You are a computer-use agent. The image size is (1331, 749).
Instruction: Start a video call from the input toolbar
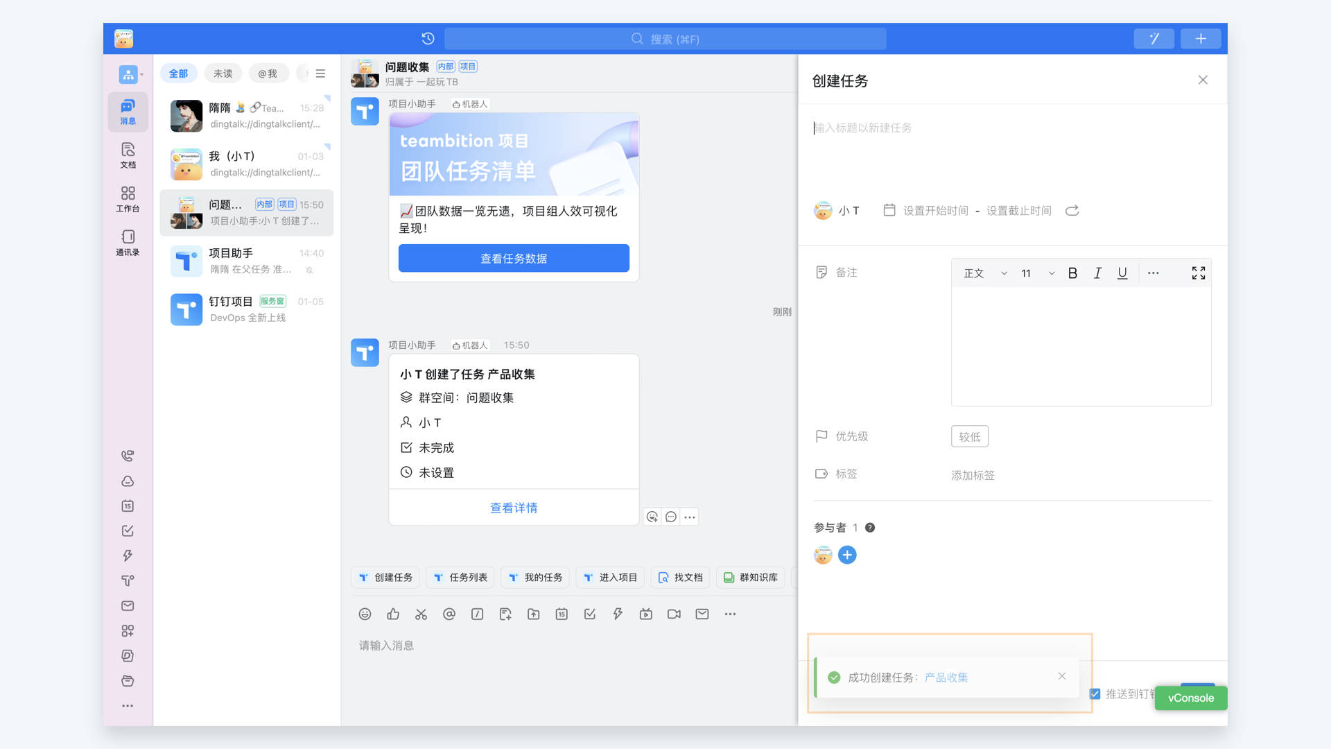pos(673,614)
